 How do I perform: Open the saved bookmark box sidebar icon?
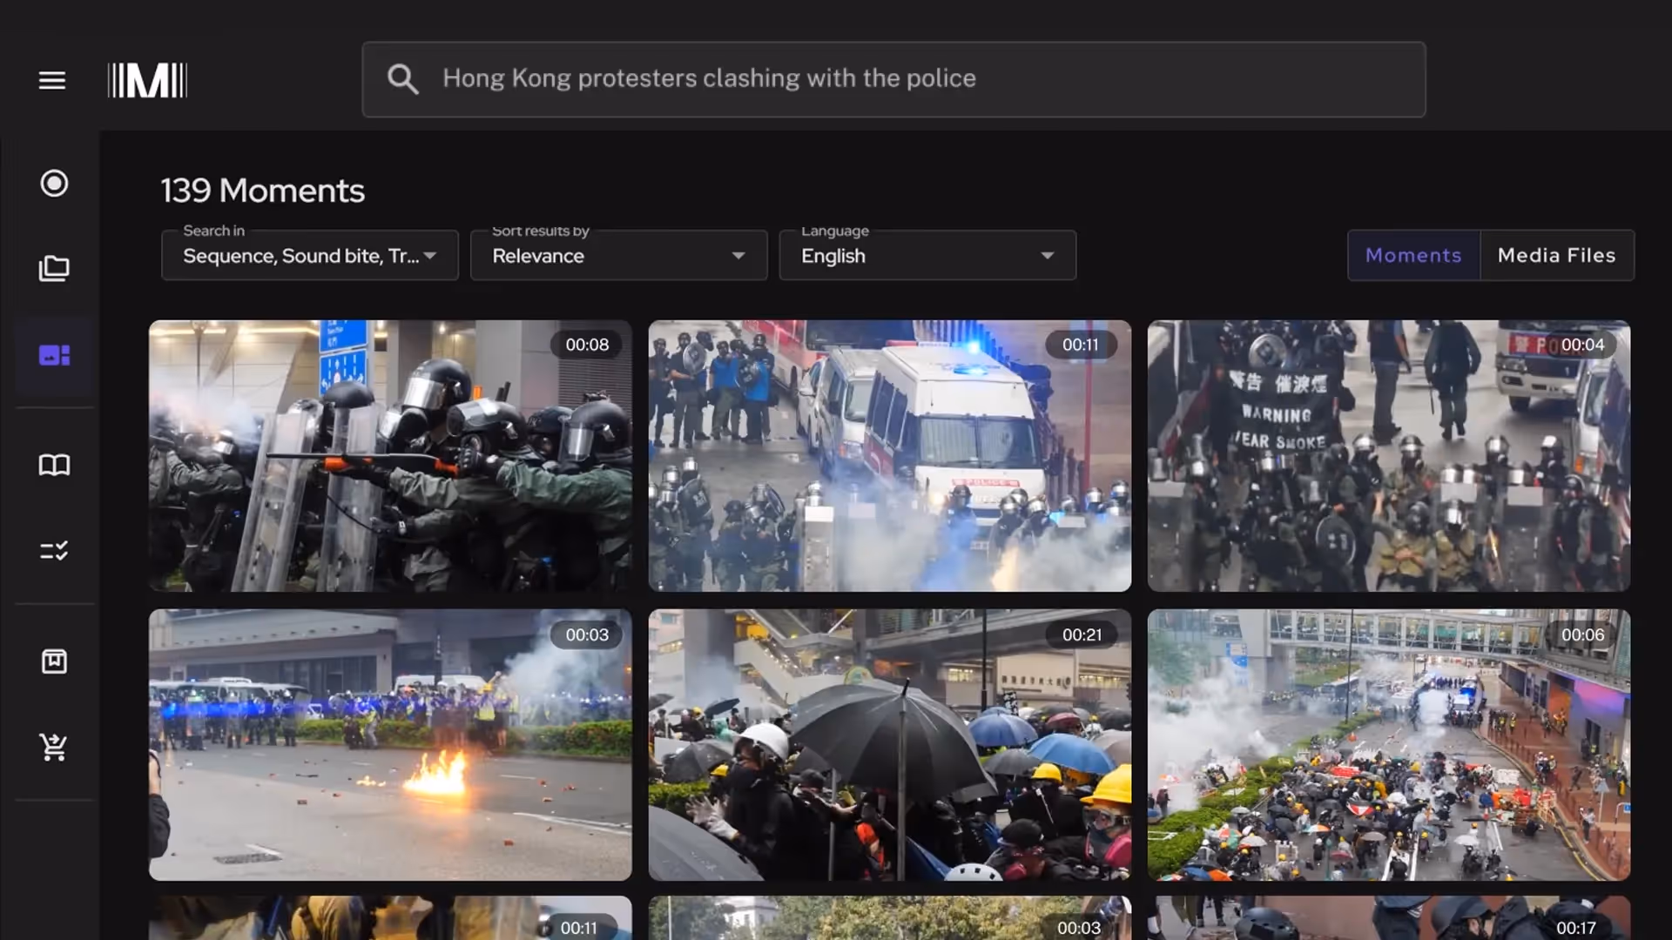tap(54, 661)
